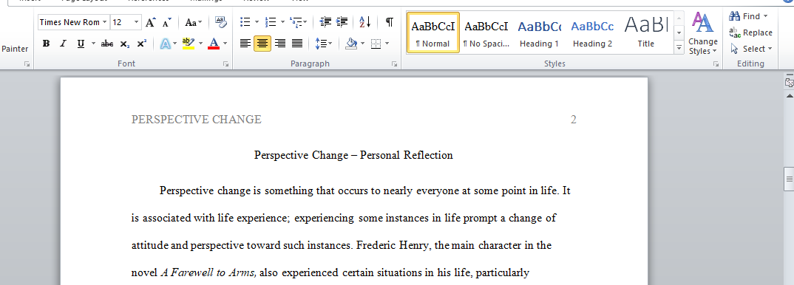Click the Shrink Font icon
Screen dimensions: 794x285
click(x=167, y=22)
